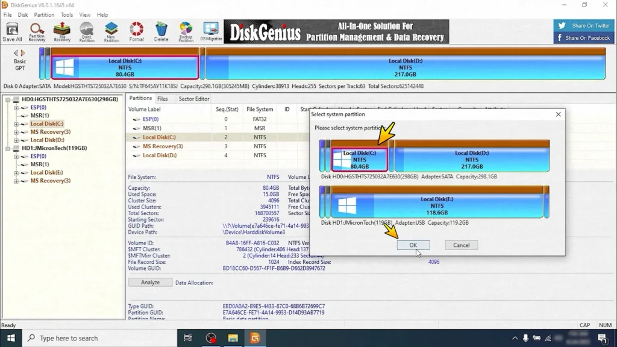Switch to the Files tab

click(163, 99)
